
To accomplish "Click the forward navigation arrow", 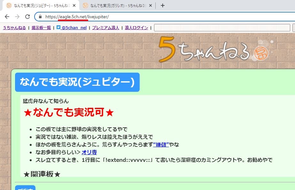I will 17,17.
